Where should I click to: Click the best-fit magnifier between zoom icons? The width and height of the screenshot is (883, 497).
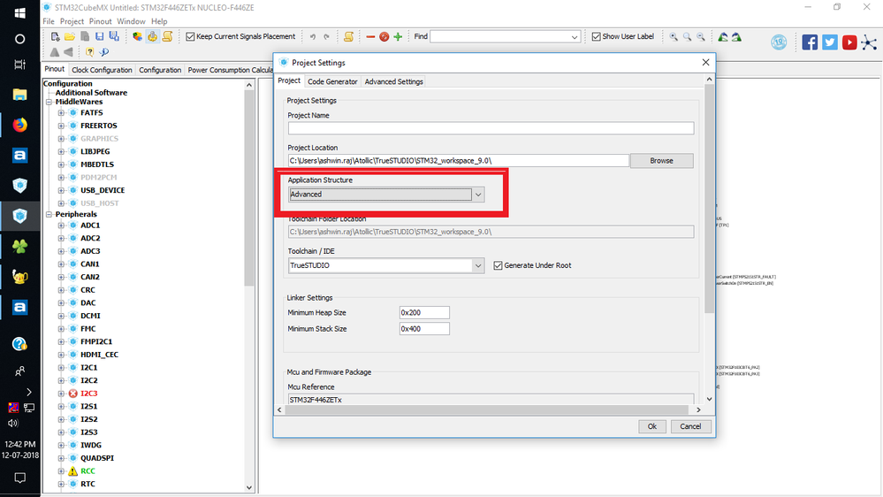coord(687,36)
